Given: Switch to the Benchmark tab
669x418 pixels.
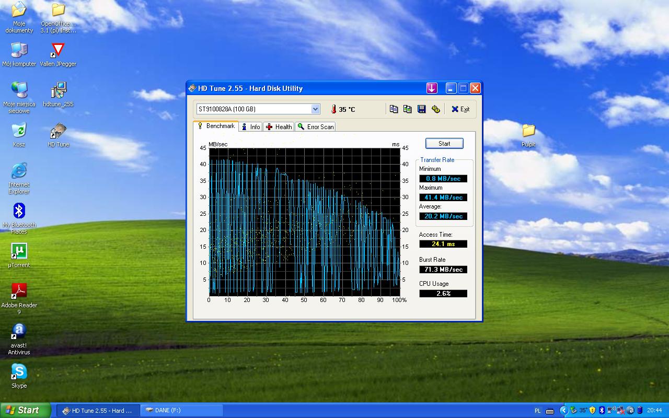Looking at the screenshot, I should 216,126.
